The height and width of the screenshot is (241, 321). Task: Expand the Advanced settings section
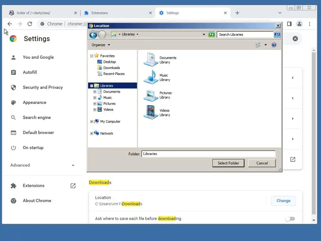click(43, 165)
